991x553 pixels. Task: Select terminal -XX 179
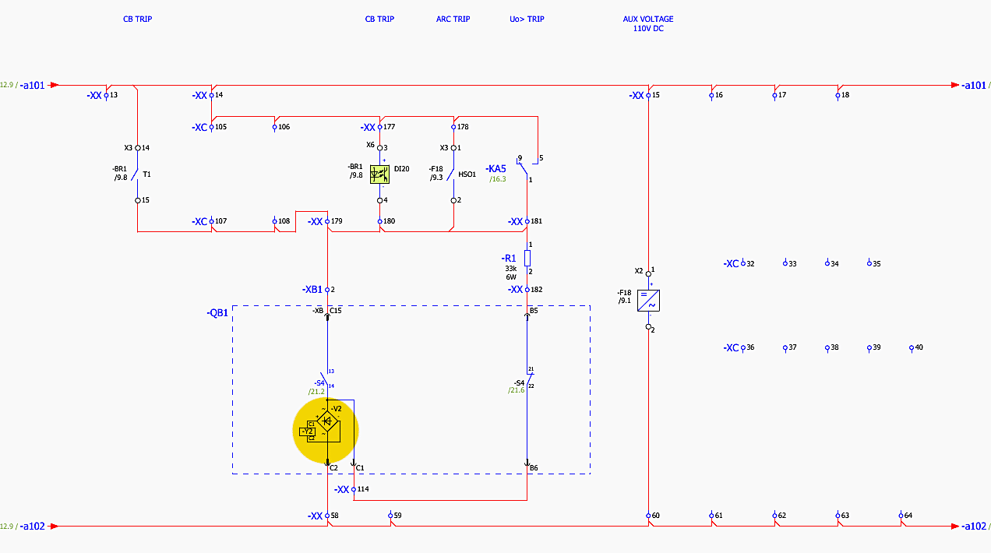click(x=326, y=222)
